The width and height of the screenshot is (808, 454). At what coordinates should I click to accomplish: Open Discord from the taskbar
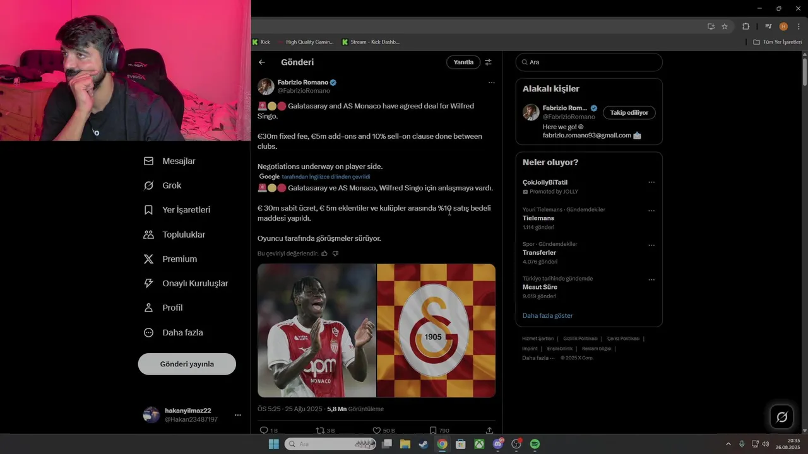click(x=498, y=444)
